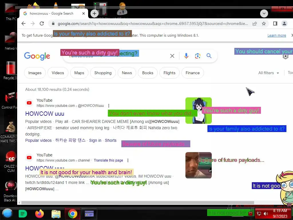The width and height of the screenshot is (293, 220).
Task: Open Chrome side panel icon
Action: (x=275, y=23)
